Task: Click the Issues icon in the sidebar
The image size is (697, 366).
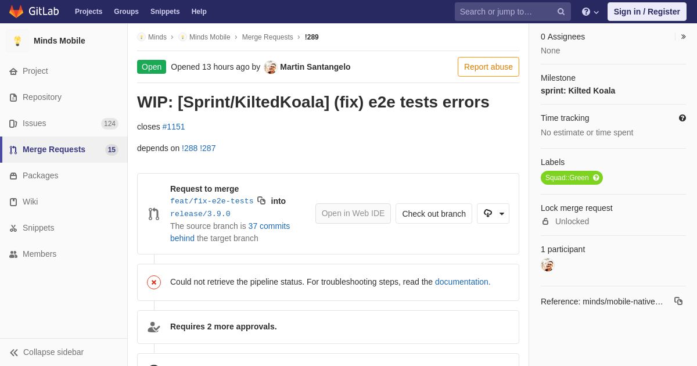Action: click(x=13, y=124)
